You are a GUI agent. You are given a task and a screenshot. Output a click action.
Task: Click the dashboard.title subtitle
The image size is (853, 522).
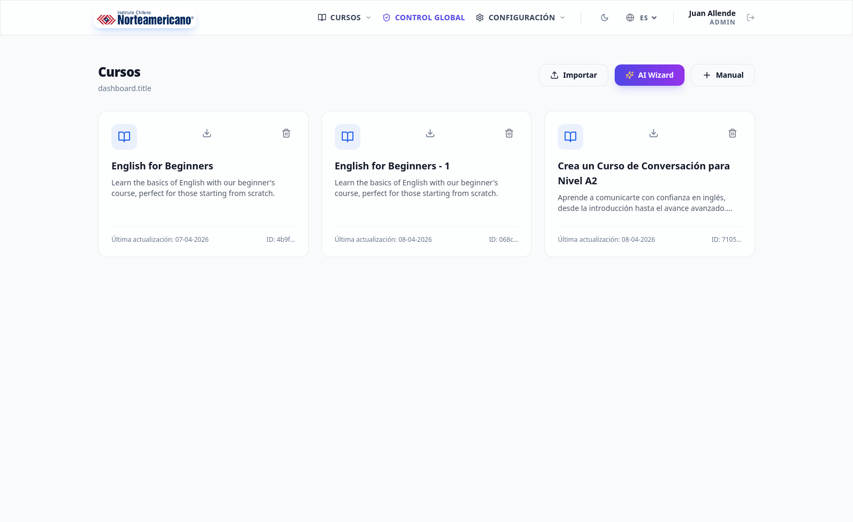coord(125,88)
